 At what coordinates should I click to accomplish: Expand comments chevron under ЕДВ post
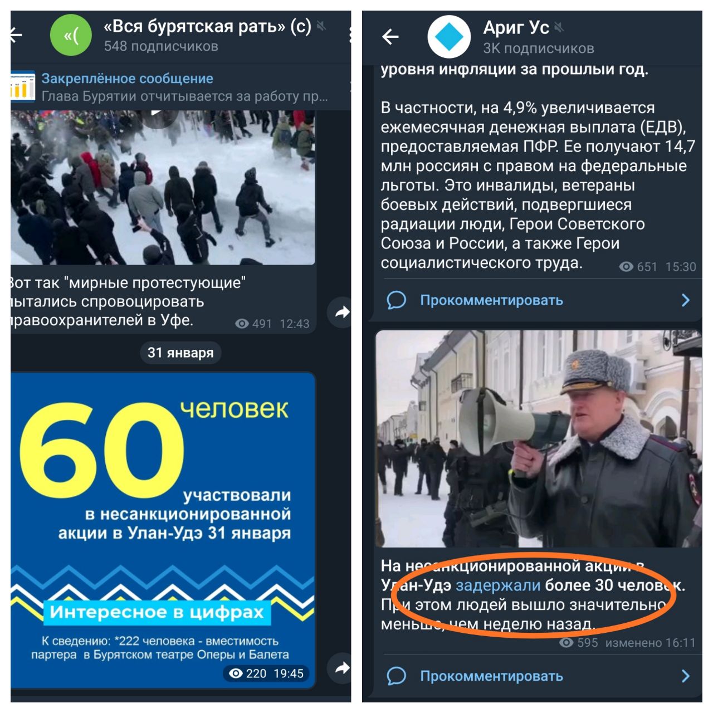click(x=686, y=300)
